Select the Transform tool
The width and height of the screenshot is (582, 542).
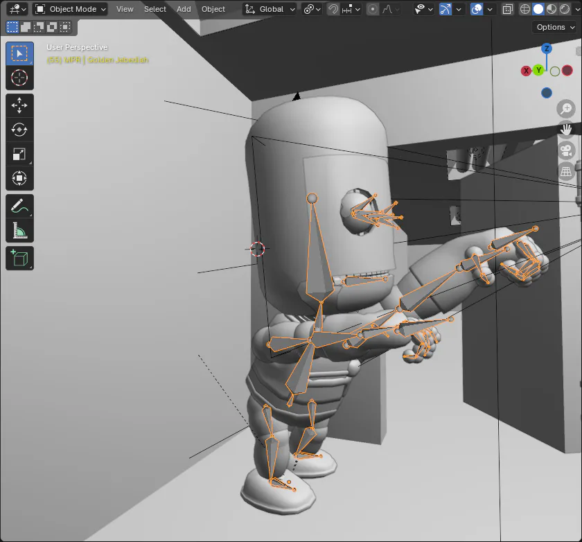click(x=19, y=178)
